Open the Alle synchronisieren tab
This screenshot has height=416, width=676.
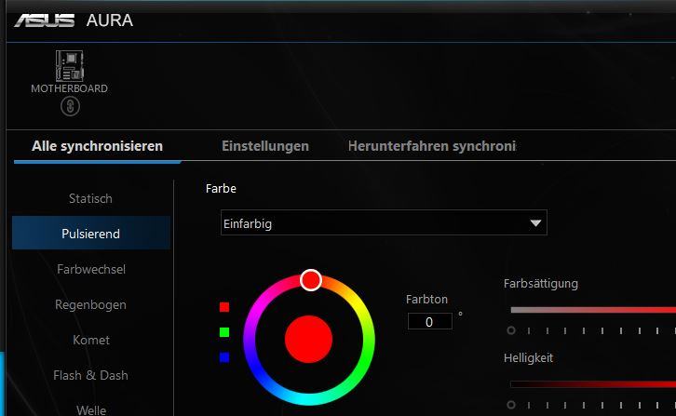coord(98,146)
